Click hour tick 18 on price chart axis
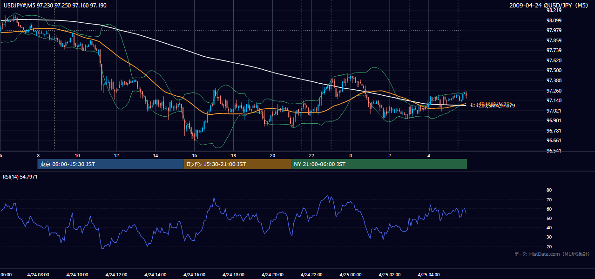 234,155
